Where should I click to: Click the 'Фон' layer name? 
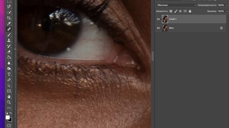[171, 28]
